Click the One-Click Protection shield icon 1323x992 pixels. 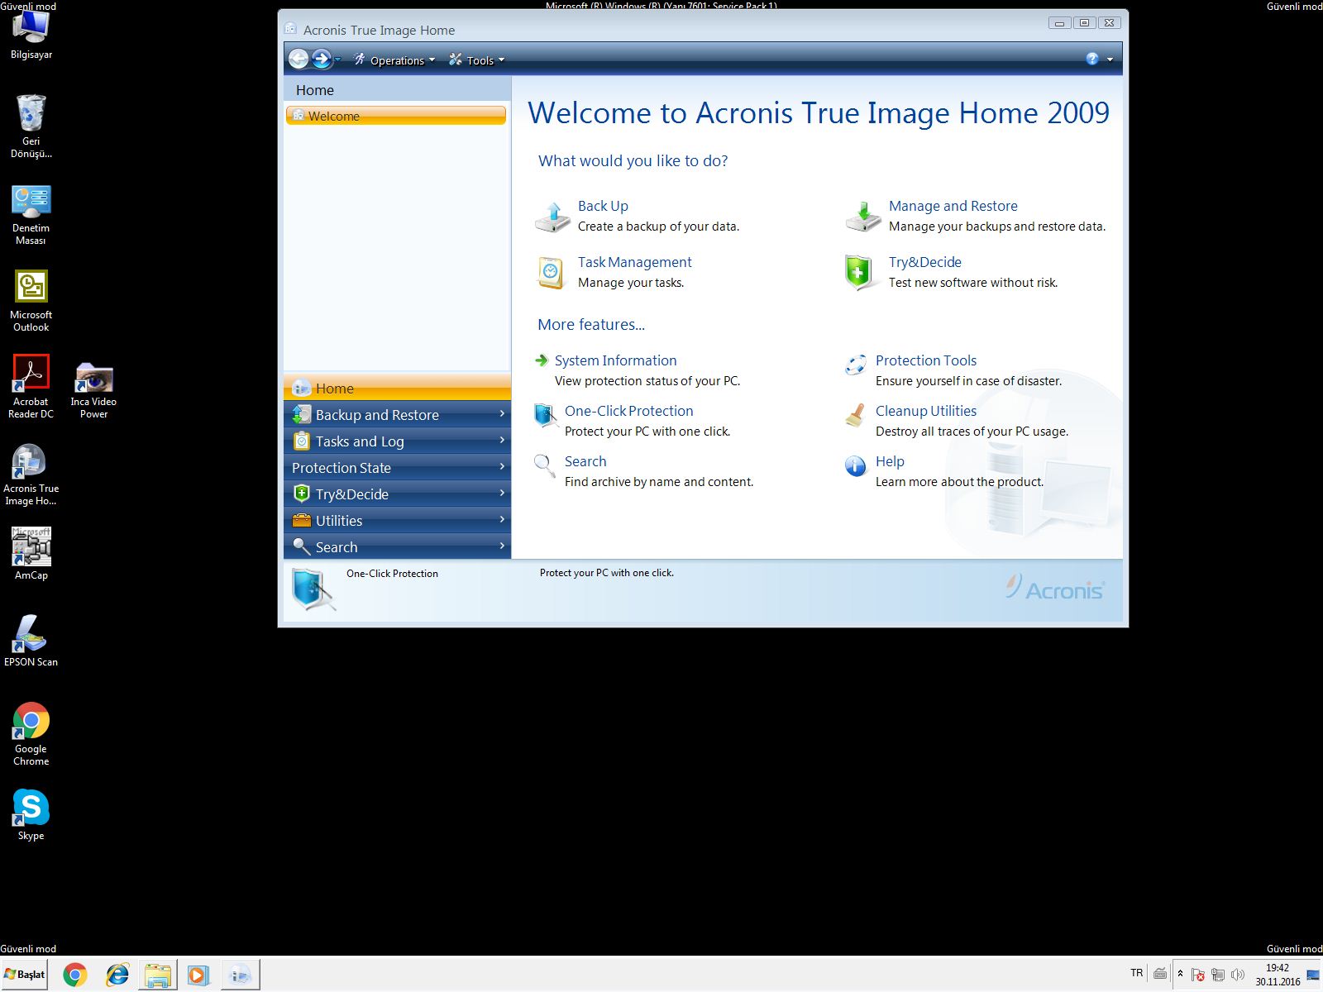tap(546, 415)
